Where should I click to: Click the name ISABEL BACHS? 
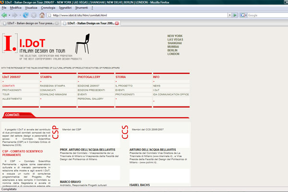coord(140,185)
